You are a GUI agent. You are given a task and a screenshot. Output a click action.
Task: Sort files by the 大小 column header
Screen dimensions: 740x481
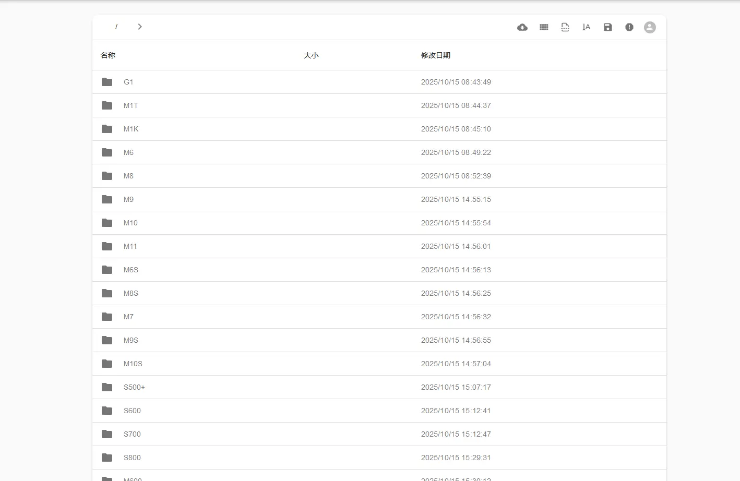coord(311,55)
